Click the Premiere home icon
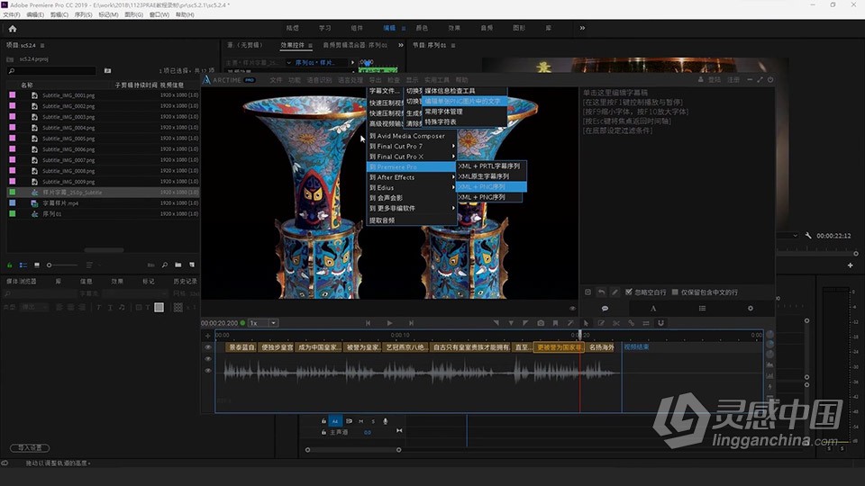This screenshot has height=486, width=865. tap(12, 29)
